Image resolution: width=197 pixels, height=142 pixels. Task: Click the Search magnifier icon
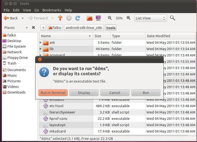(x=172, y=18)
